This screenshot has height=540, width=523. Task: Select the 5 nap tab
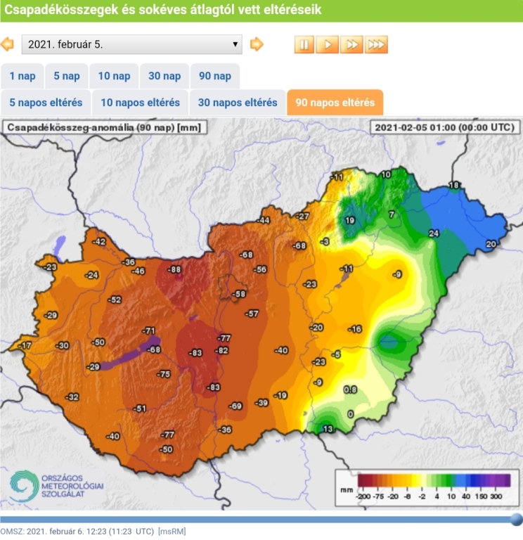[67, 76]
